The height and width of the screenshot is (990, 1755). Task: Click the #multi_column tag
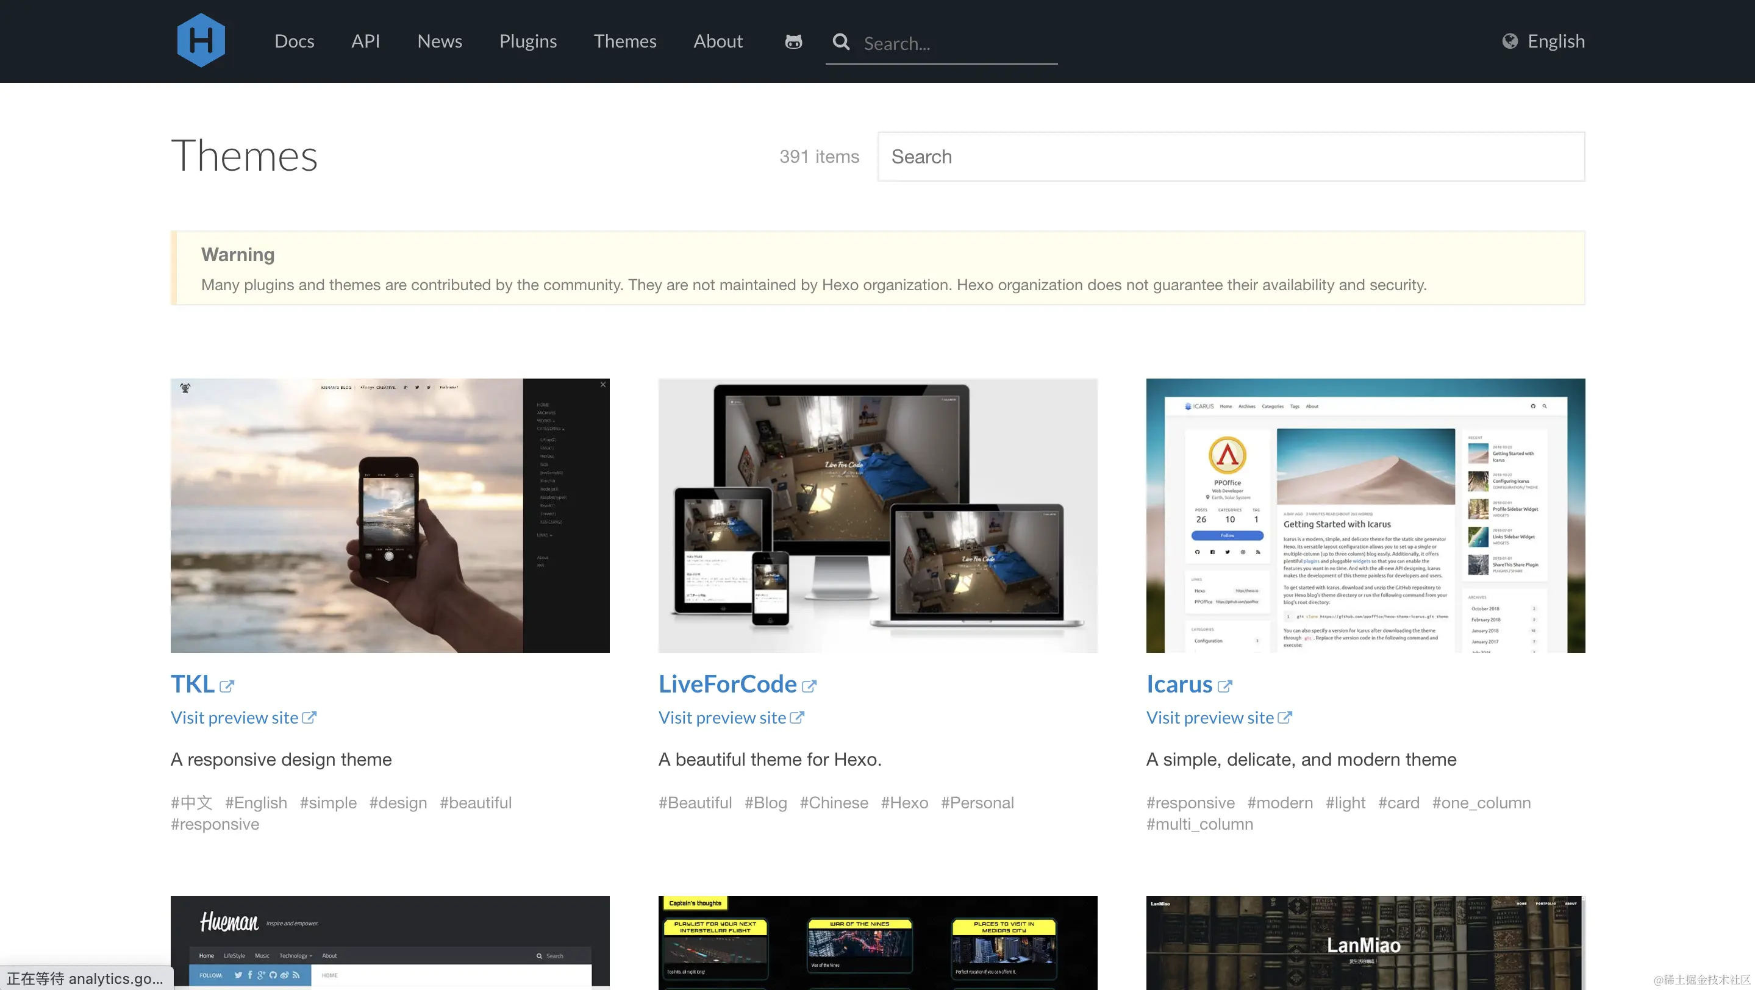tap(1199, 824)
